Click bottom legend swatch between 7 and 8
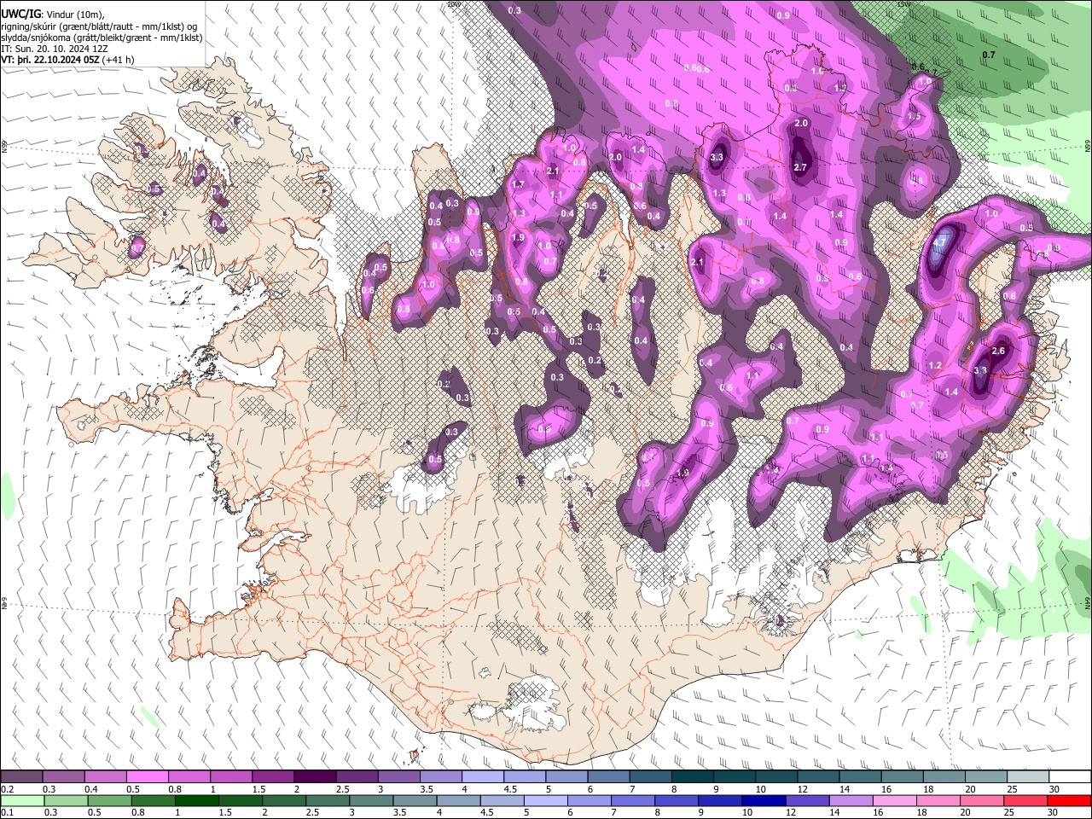The image size is (1092, 819). click(634, 800)
